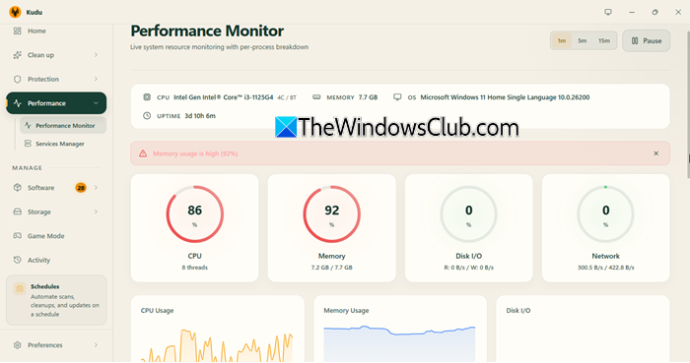Click the memory warning triangle icon
The height and width of the screenshot is (363, 690).
[143, 153]
